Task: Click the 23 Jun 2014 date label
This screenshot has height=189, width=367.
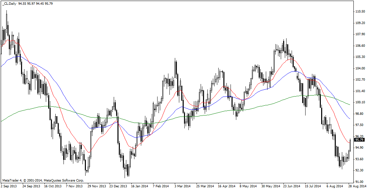Action: [x=291, y=186]
